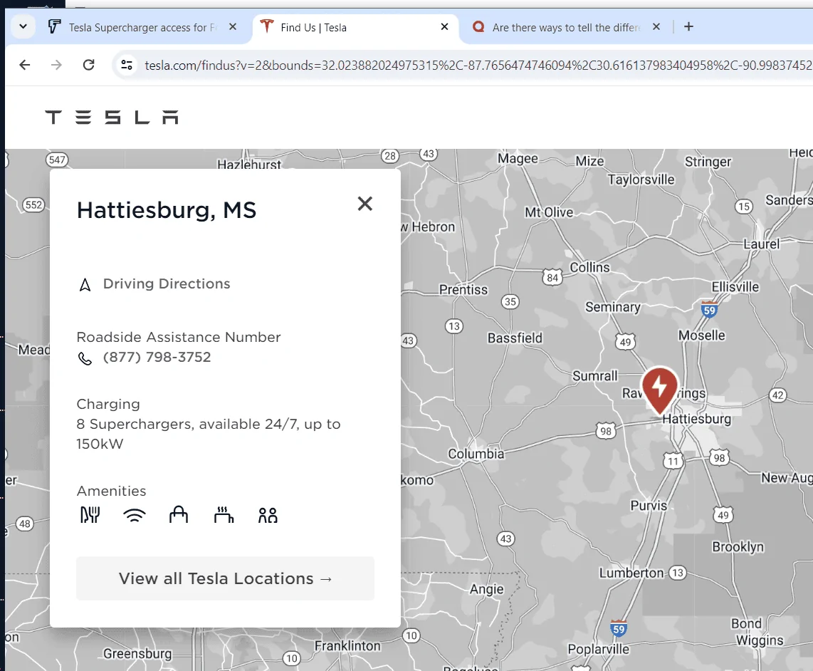Image resolution: width=813 pixels, height=671 pixels.
Task: Click the beverage/coffee amenity icon
Action: pyautogui.click(x=224, y=514)
